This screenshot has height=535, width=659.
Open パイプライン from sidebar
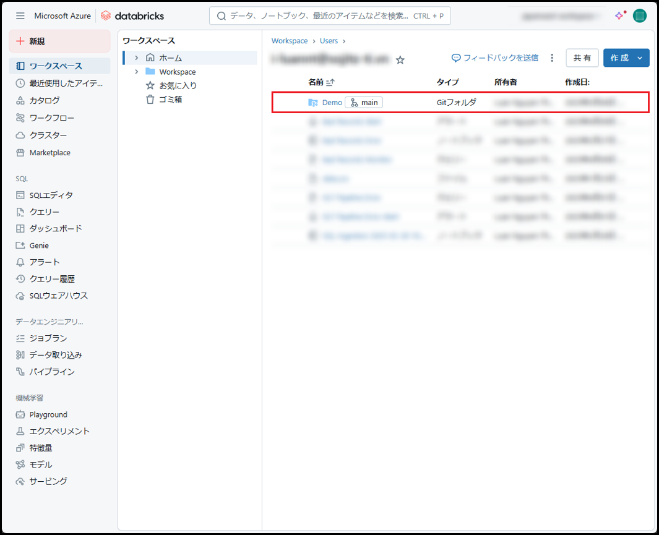pyautogui.click(x=59, y=372)
